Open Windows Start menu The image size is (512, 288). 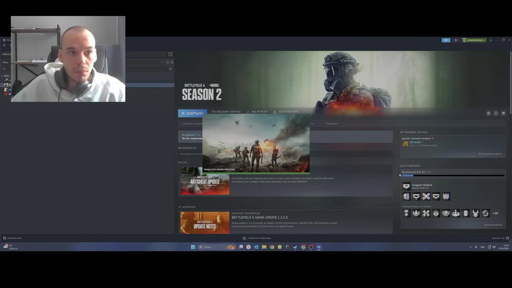tap(193, 247)
